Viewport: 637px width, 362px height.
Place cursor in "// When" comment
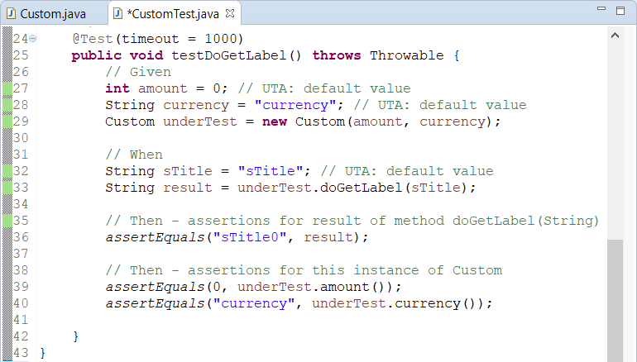134,155
